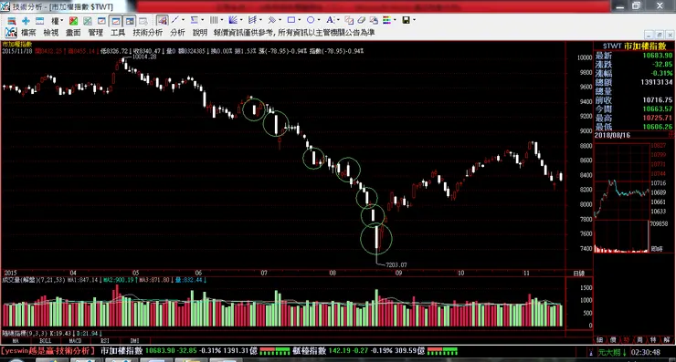Screen dimensions: 676x362
Task: Click the 櫃檯指數 ticker in status bar
Action: tap(309, 351)
